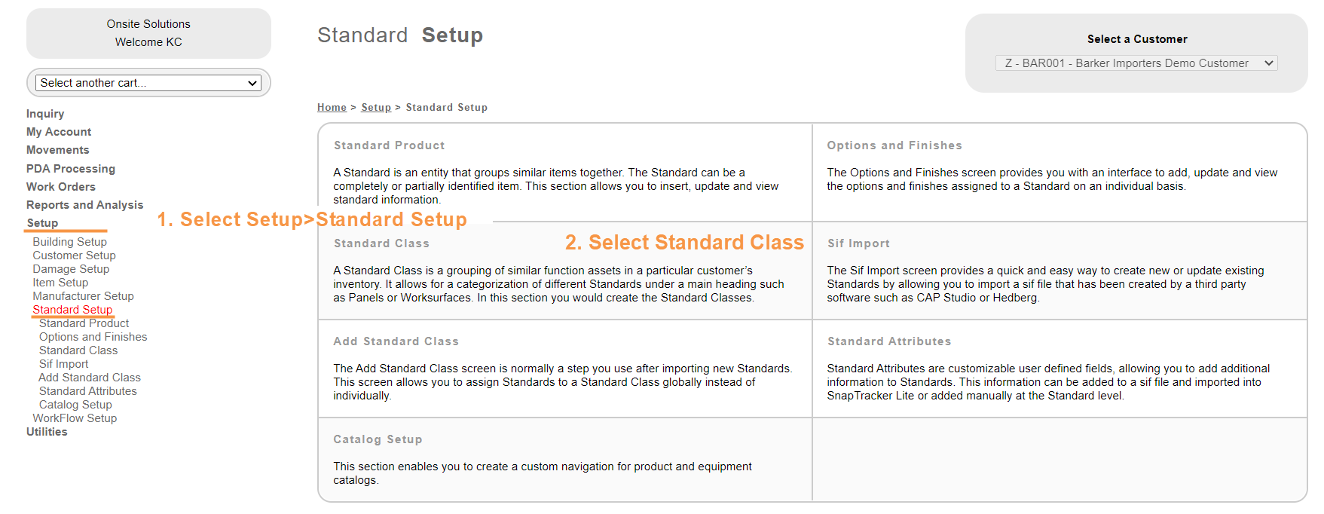The image size is (1324, 514).
Task: Navigate to Work Orders
Action: (x=61, y=187)
